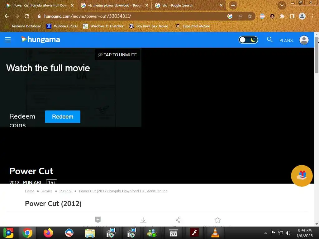Click the share icon below the title

pyautogui.click(x=178, y=220)
